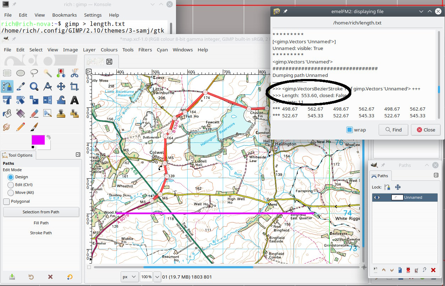Open Tool Options panel configuration menu
Screen dimensions: 445x286
(78, 155)
